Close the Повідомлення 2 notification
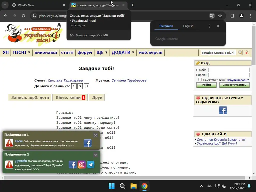 coord(95,155)
